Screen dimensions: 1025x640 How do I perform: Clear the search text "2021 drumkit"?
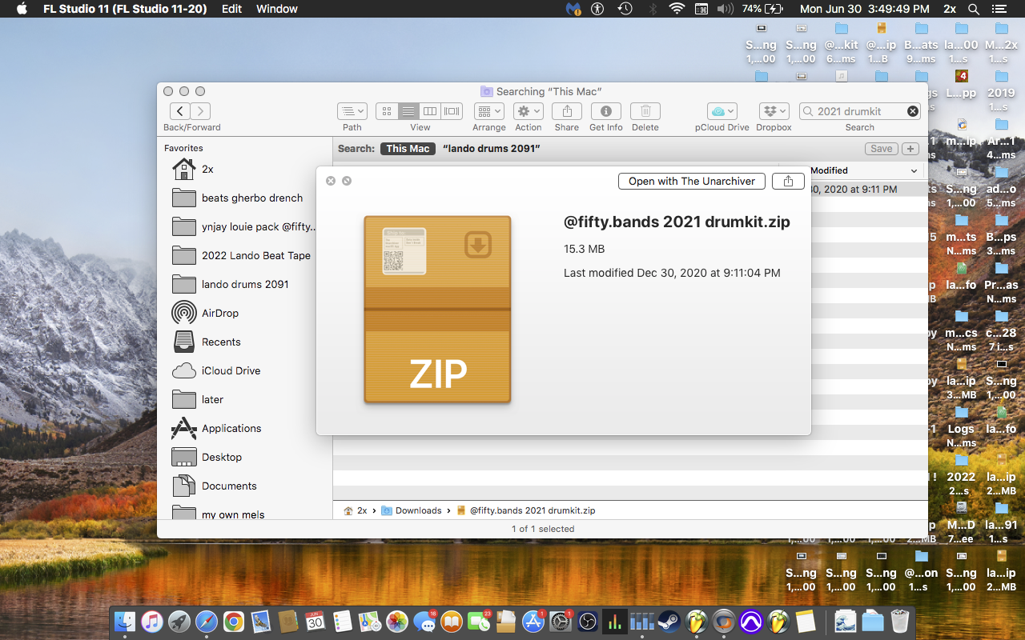pos(912,111)
